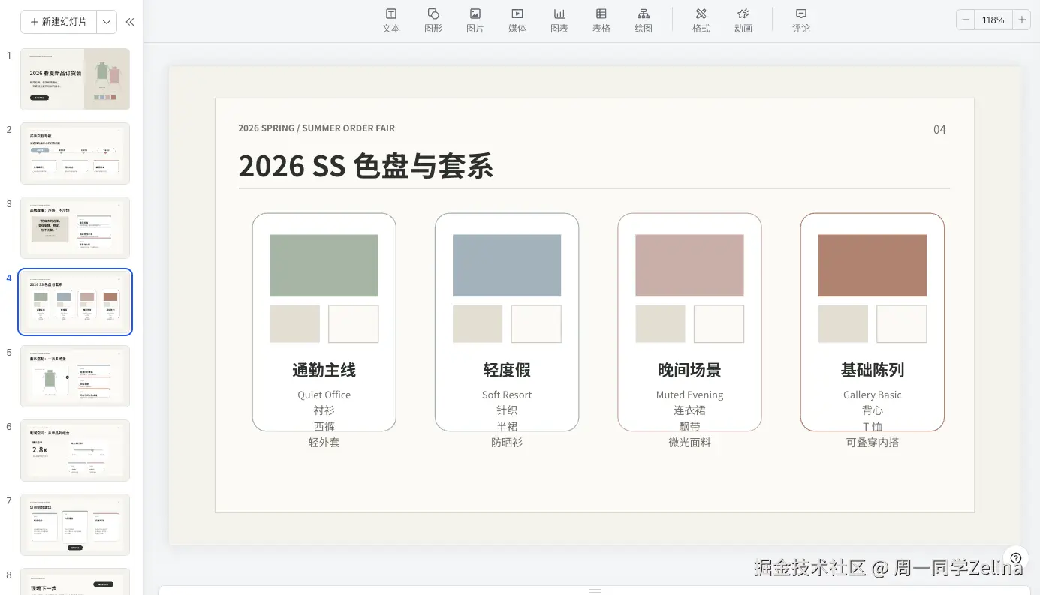Open the 绘图 diagram tool
Screen dimensions: 1040x595
click(644, 20)
